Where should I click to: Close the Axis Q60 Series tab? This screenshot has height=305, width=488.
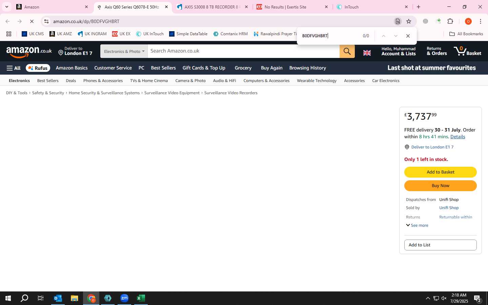(166, 7)
